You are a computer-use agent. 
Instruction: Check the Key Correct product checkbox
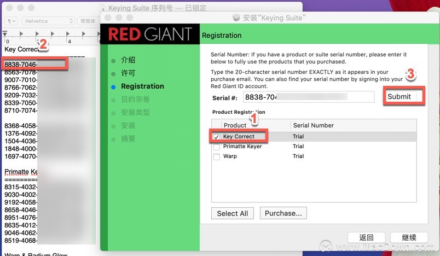coord(216,137)
